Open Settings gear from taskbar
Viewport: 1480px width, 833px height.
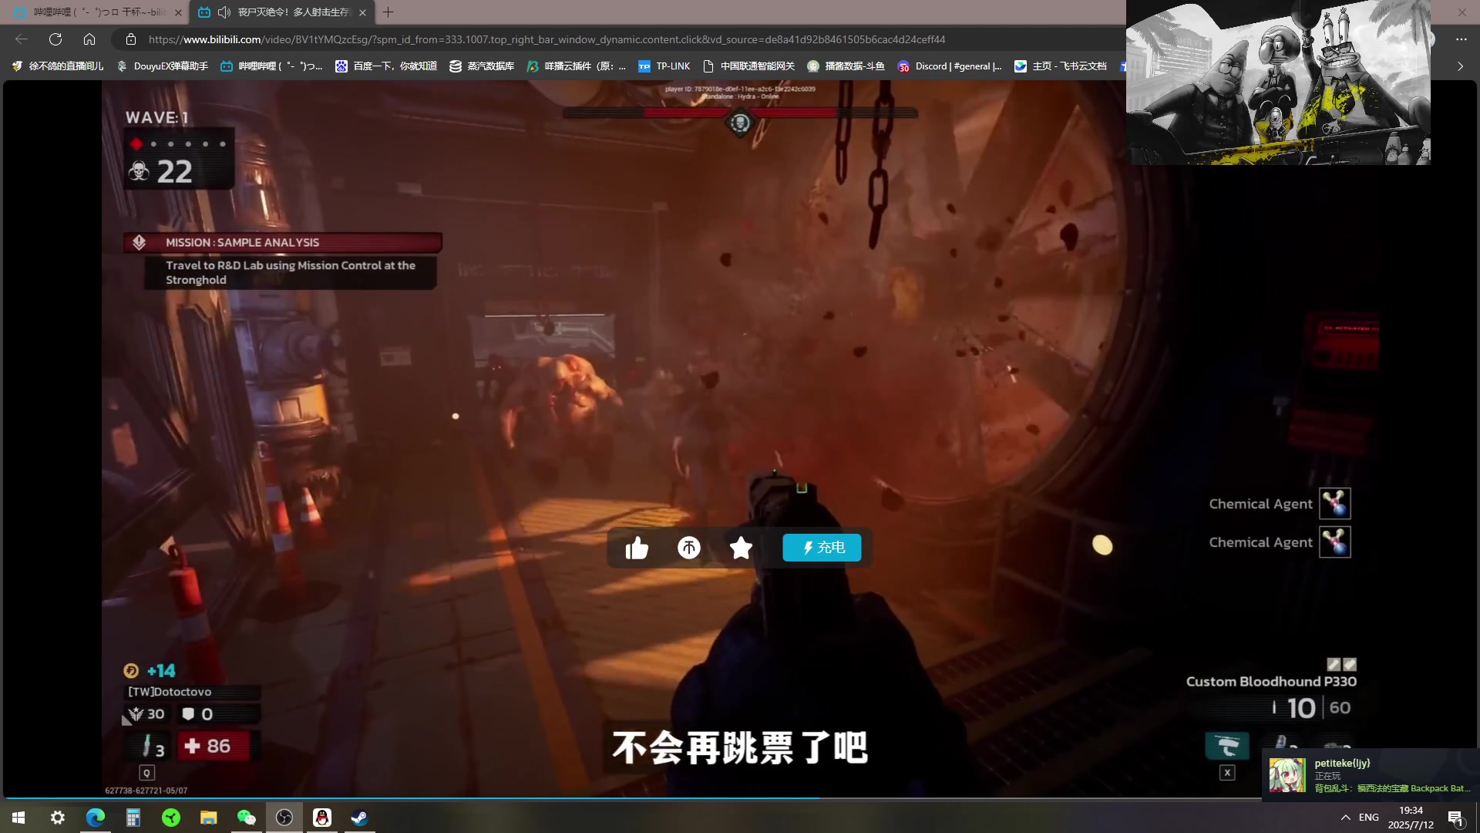click(58, 818)
